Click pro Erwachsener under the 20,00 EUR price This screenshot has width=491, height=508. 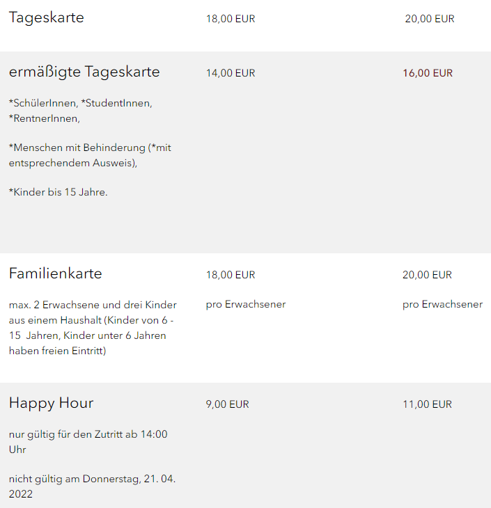click(442, 304)
